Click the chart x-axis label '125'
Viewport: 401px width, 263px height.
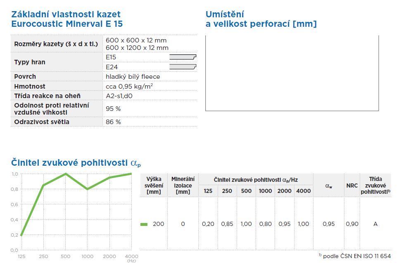(x=21, y=256)
